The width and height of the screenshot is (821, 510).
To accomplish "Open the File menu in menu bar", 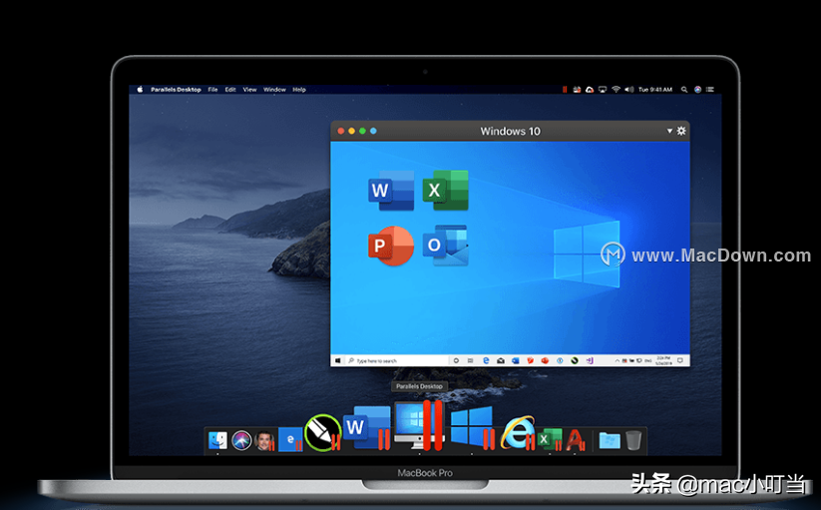I will 212,90.
